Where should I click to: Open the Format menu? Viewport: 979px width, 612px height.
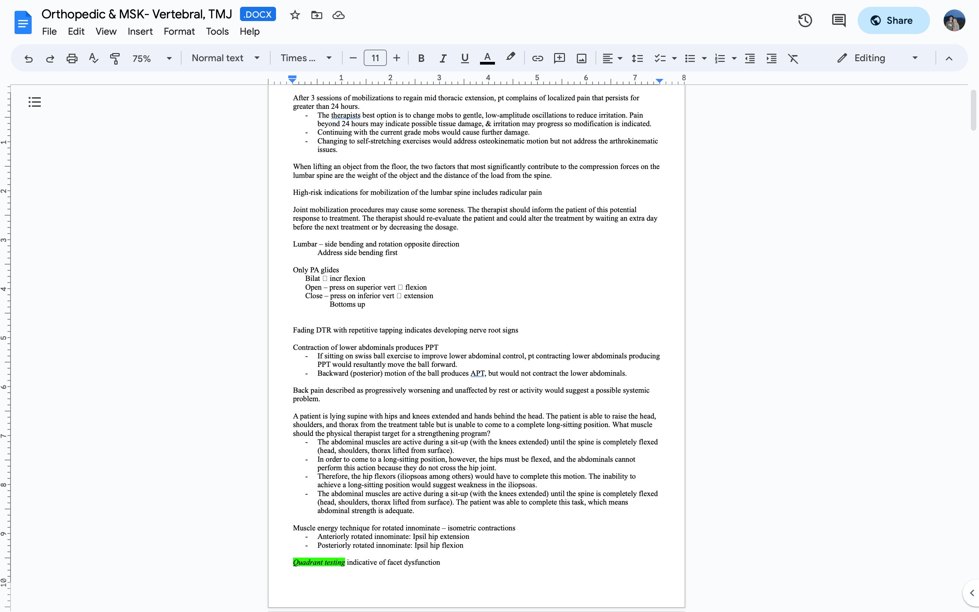(x=179, y=31)
